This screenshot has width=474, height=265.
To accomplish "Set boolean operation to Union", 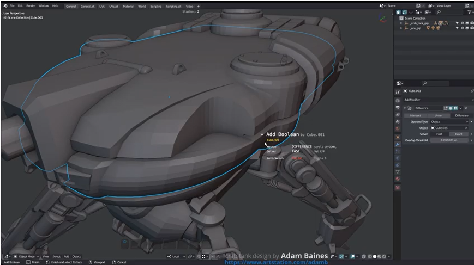I will (x=439, y=115).
